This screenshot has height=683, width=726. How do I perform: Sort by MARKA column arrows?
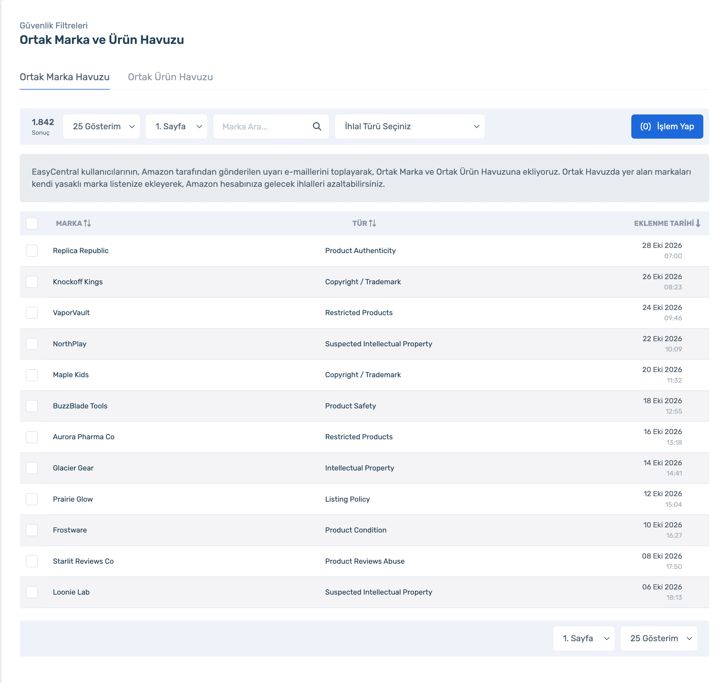pos(87,223)
